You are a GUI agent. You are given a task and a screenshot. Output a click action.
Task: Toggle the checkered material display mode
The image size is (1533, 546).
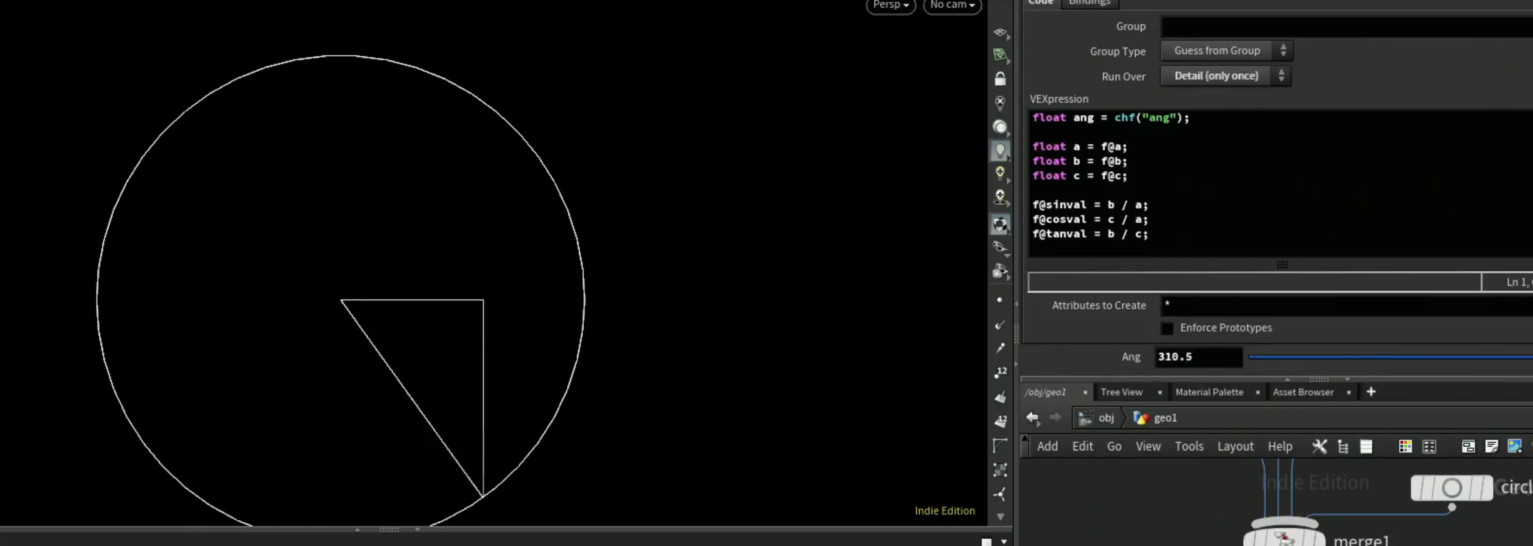coord(1000,224)
